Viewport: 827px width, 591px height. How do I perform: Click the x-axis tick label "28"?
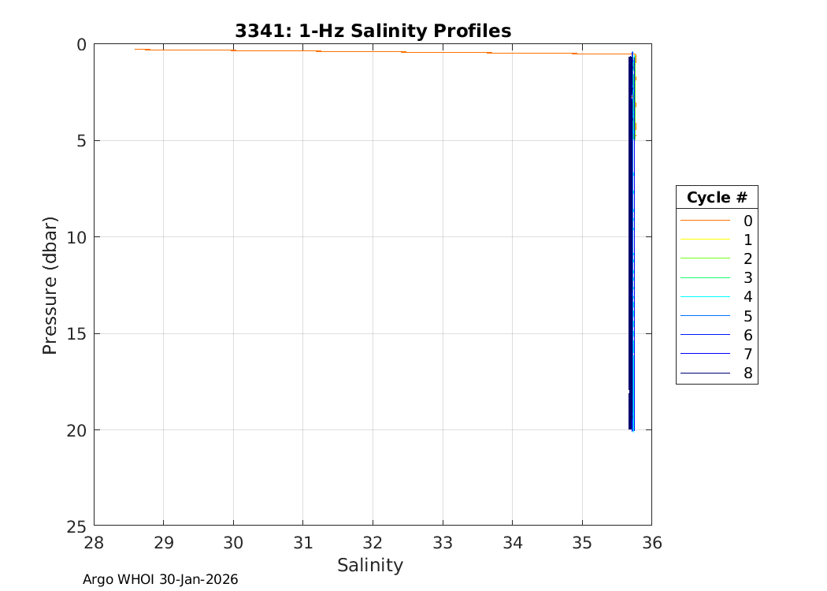(94, 542)
